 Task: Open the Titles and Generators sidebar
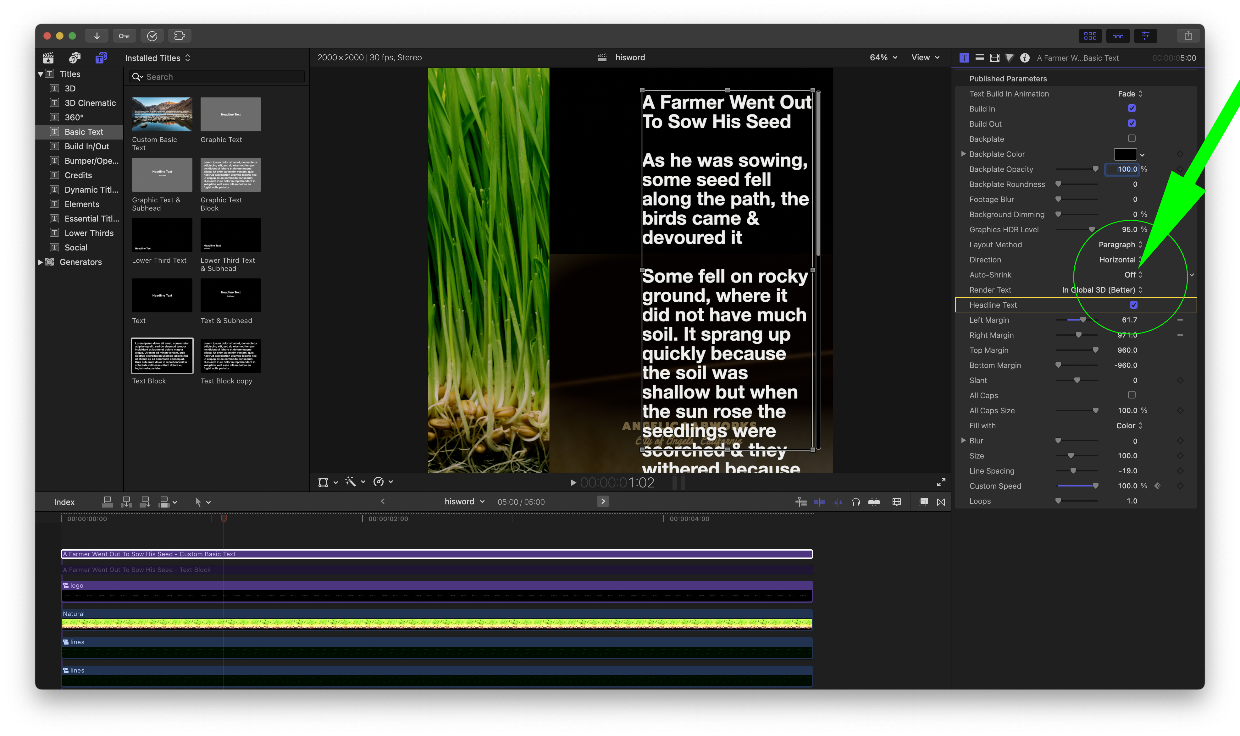pyautogui.click(x=101, y=58)
